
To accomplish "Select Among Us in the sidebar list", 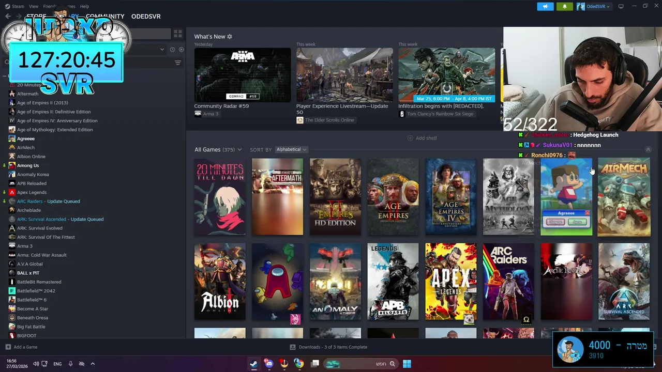I will coord(28,165).
